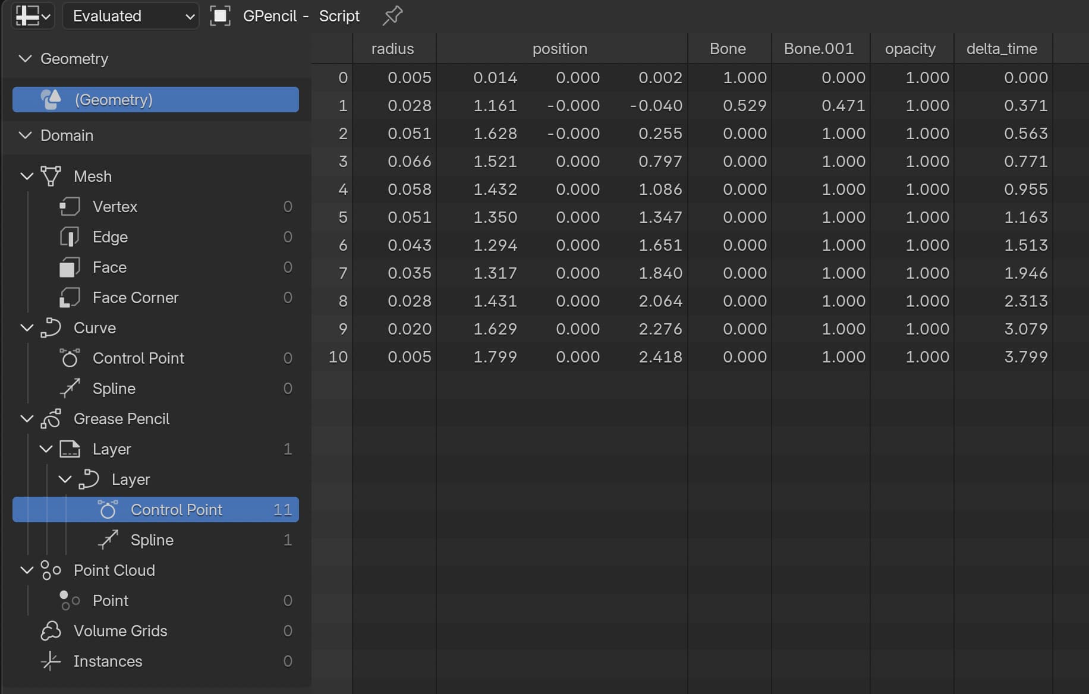This screenshot has width=1089, height=694.
Task: Collapse the Grease Pencil Layer group
Action: pyautogui.click(x=46, y=449)
